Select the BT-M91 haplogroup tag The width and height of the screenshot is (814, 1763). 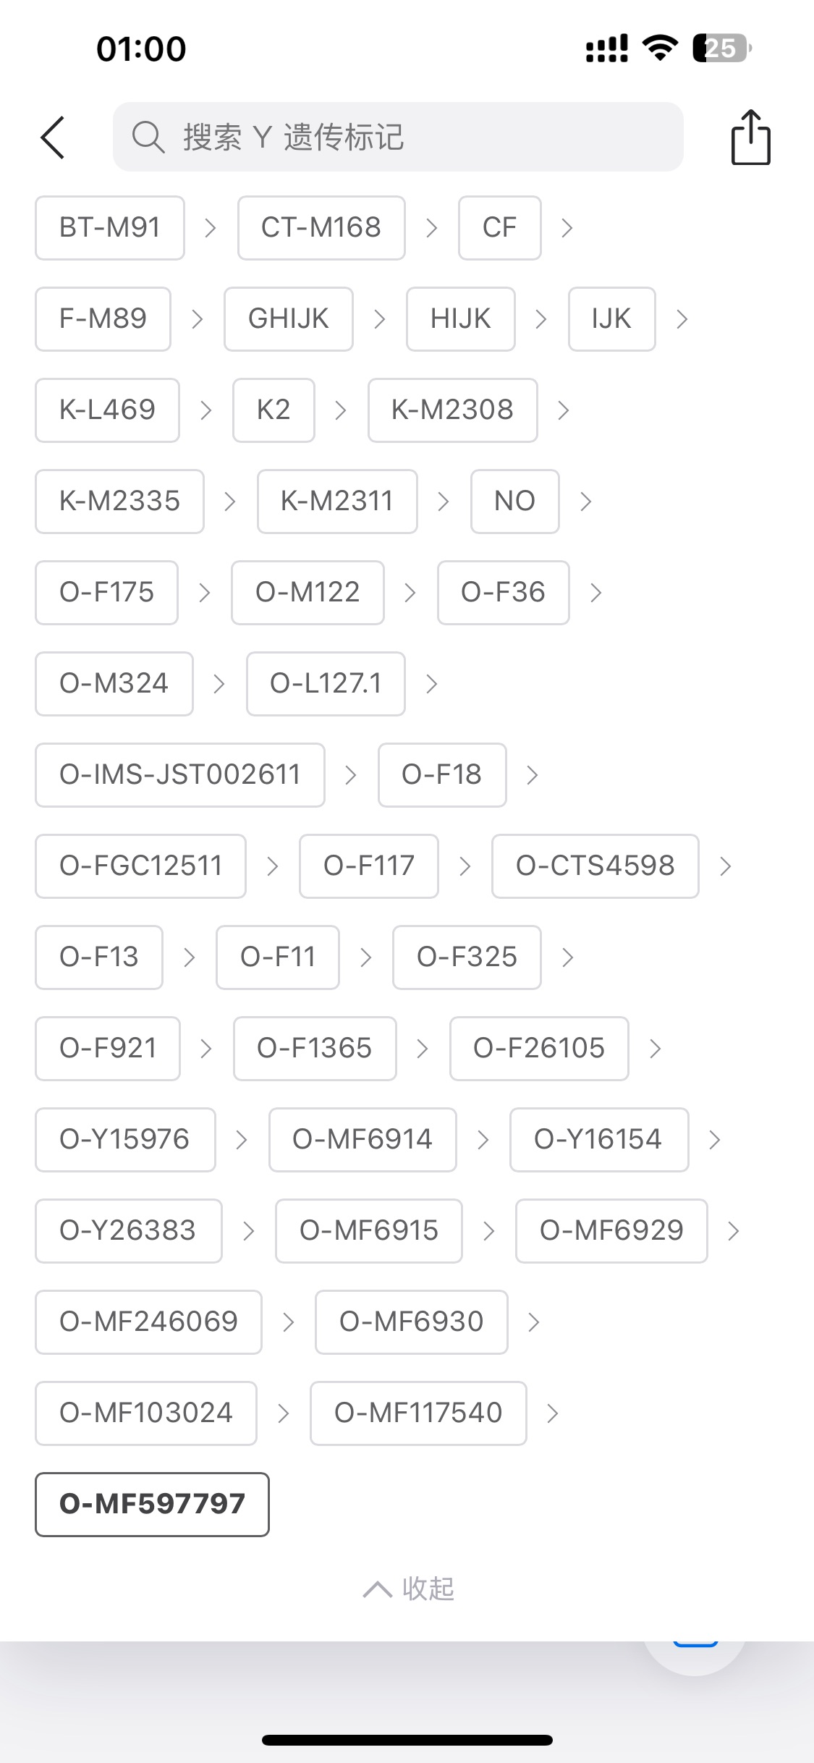110,228
